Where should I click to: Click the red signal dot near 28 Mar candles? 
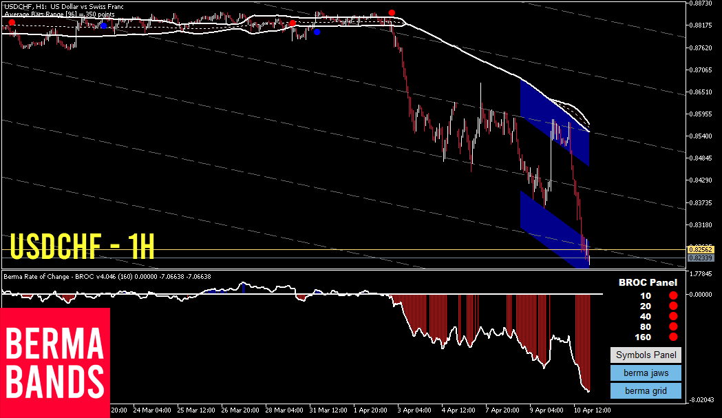coord(293,23)
